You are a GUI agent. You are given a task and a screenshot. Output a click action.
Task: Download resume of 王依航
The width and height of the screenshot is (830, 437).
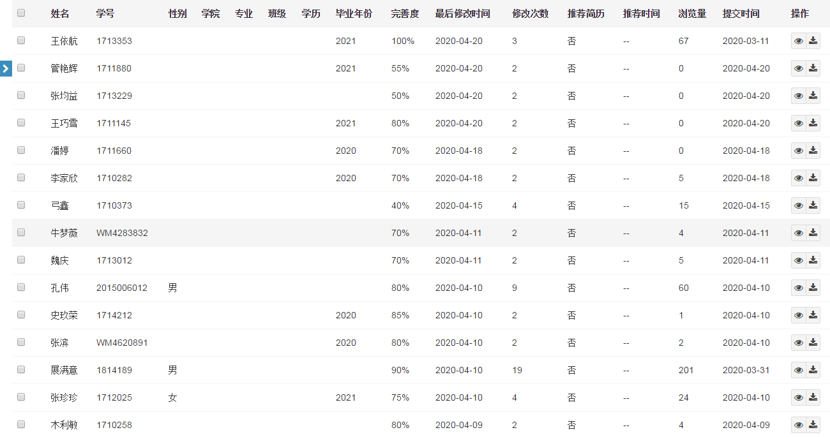coord(813,41)
